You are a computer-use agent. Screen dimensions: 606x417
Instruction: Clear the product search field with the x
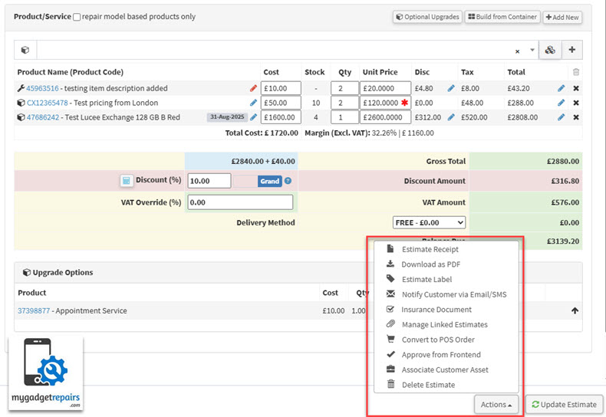(x=517, y=51)
